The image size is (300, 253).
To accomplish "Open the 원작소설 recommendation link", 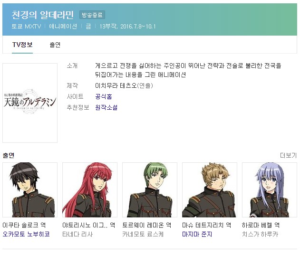I will pos(106,107).
